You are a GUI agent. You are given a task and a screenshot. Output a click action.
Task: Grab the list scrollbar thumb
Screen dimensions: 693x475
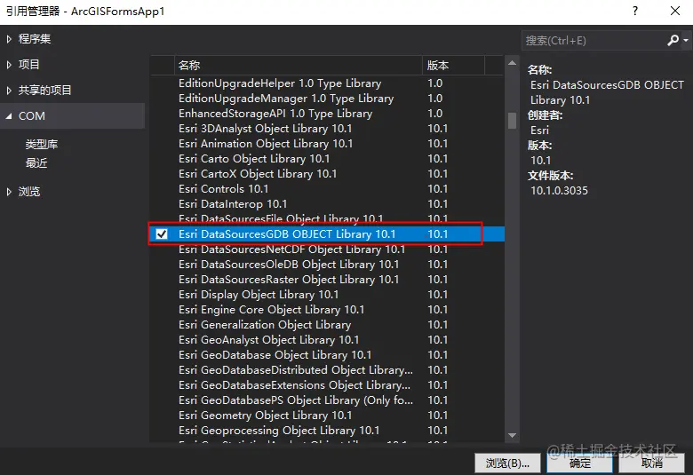(513, 120)
